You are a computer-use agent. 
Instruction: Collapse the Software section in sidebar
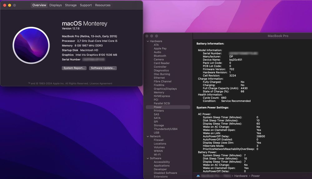coord(148,158)
